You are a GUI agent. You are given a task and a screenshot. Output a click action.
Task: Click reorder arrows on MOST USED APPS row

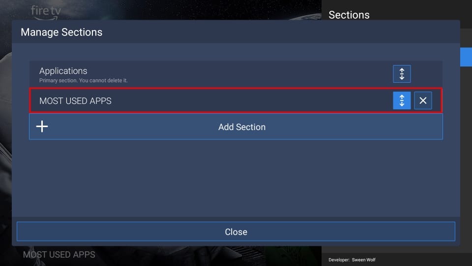click(402, 101)
